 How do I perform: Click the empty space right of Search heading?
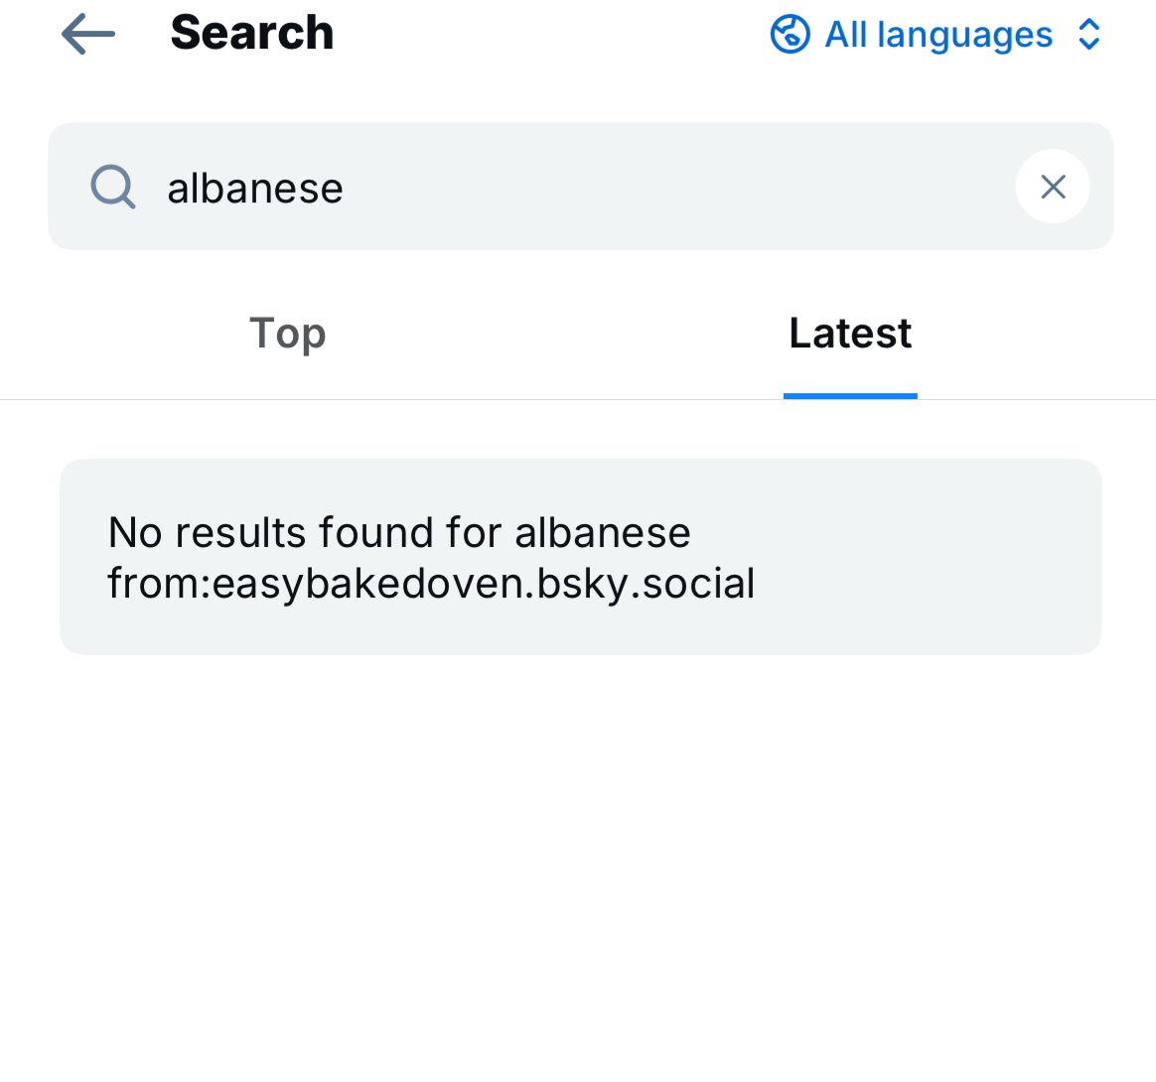pos(546,35)
